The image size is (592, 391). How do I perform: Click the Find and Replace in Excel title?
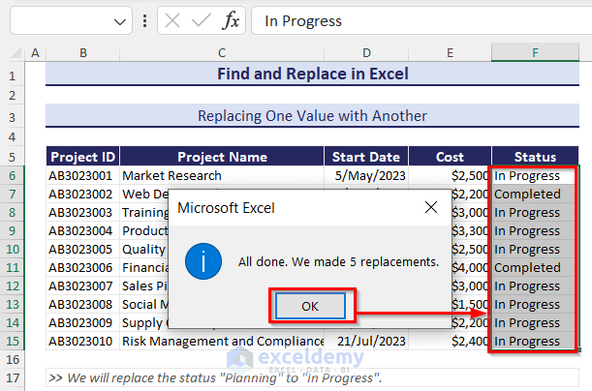[x=312, y=75]
